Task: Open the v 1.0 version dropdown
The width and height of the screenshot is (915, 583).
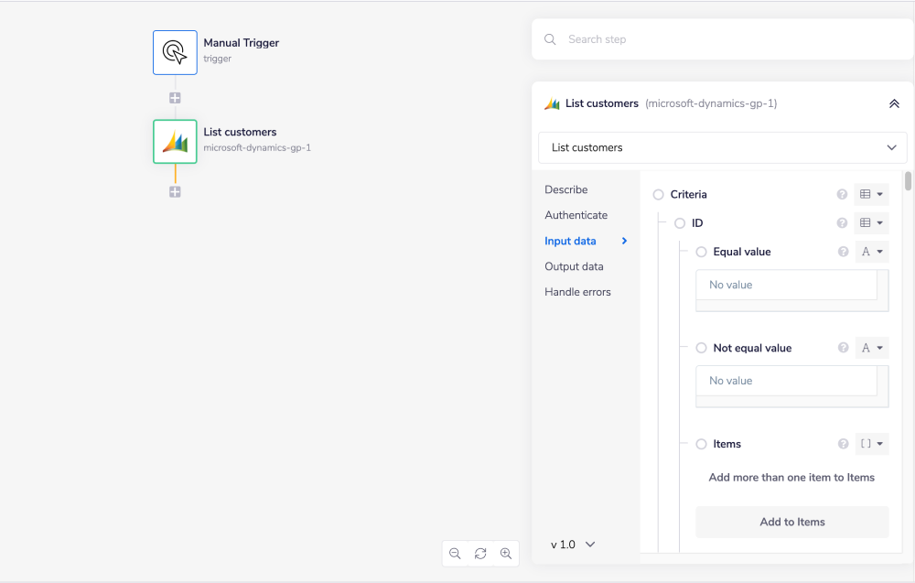Action: pyautogui.click(x=573, y=545)
